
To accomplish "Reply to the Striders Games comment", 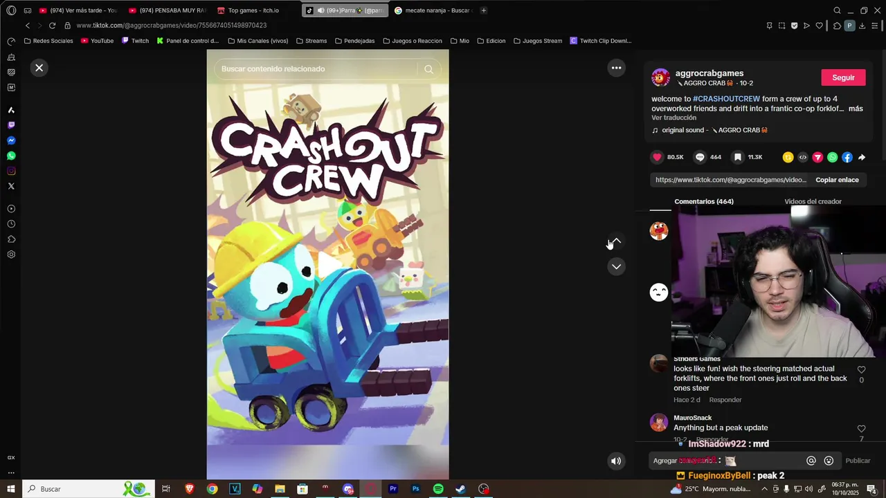I will (725, 400).
